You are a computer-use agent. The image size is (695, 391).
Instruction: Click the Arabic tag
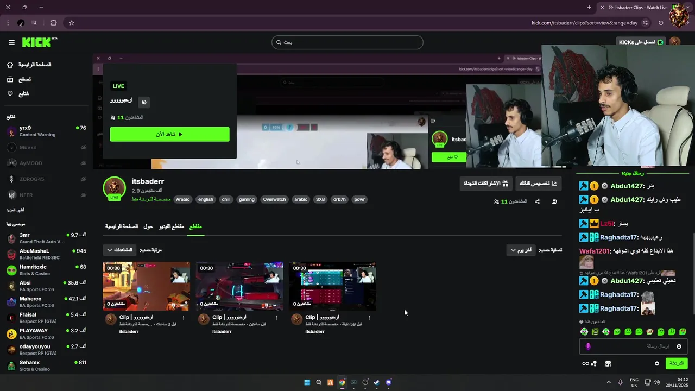point(183,199)
